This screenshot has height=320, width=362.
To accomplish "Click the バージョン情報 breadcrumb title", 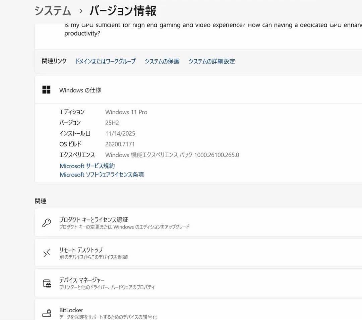I will (124, 10).
